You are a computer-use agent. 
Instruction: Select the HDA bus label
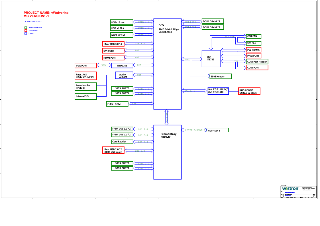(139, 75)
